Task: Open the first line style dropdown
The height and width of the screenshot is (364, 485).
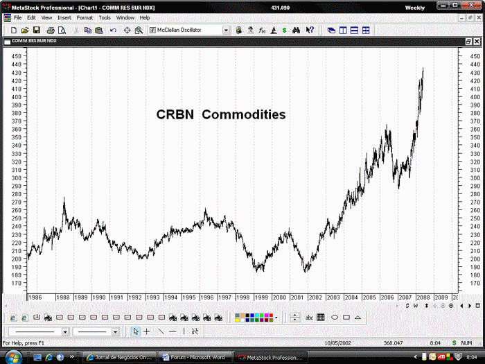Action: 65,332
